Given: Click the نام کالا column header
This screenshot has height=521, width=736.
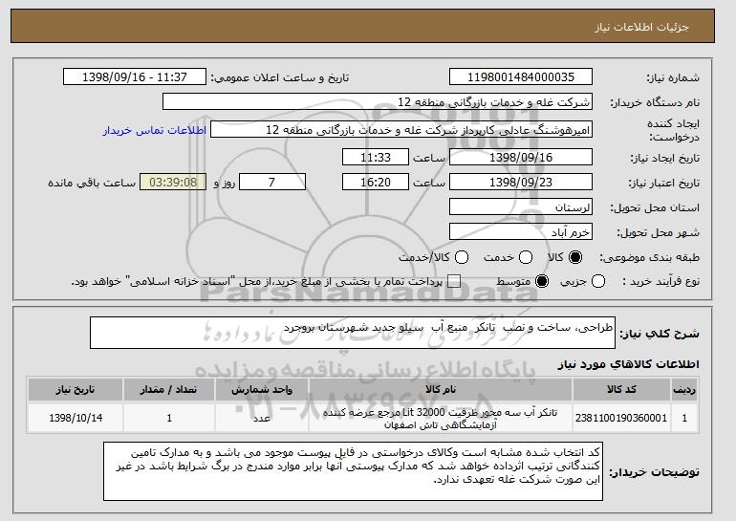Looking at the screenshot, I should pyautogui.click(x=441, y=390).
